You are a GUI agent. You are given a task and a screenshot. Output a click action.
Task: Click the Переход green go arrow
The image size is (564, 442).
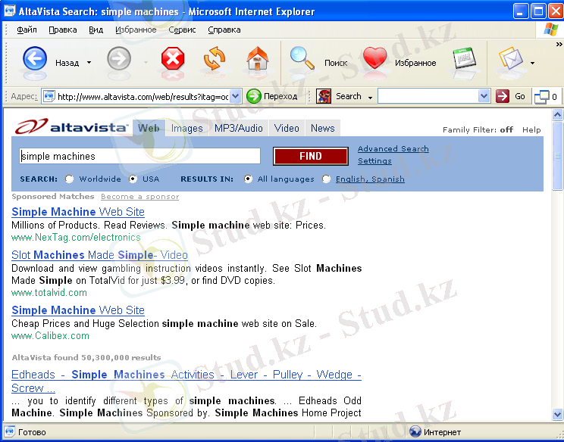pyautogui.click(x=254, y=96)
